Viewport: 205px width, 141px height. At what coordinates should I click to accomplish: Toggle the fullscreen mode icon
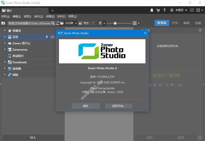pos(198,10)
